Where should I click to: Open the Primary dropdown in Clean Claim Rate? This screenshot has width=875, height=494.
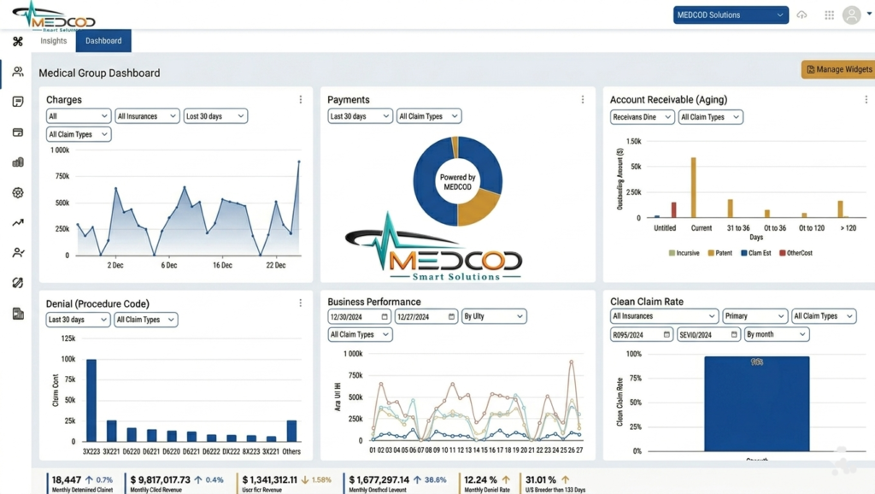click(x=755, y=316)
